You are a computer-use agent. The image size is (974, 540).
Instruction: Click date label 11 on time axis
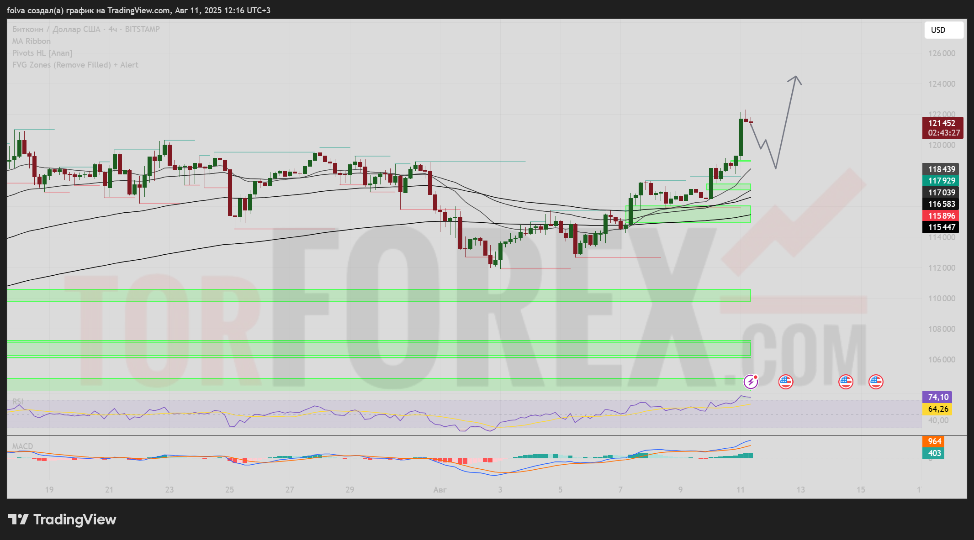pyautogui.click(x=740, y=489)
